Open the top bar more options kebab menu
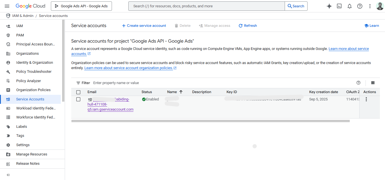This screenshot has height=180, width=385. click(x=370, y=6)
